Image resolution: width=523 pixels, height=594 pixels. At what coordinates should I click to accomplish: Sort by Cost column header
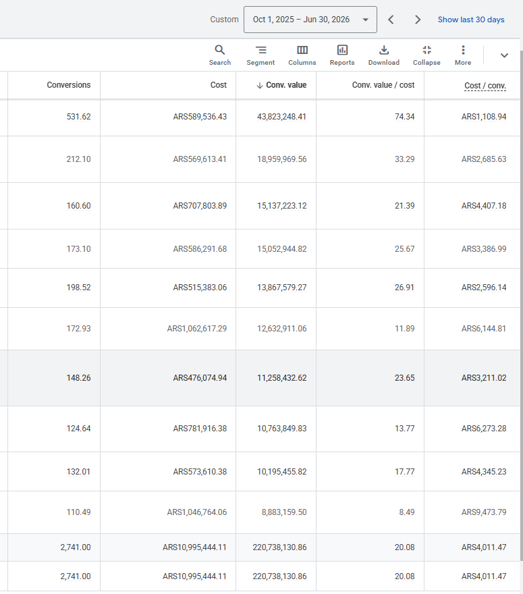219,85
